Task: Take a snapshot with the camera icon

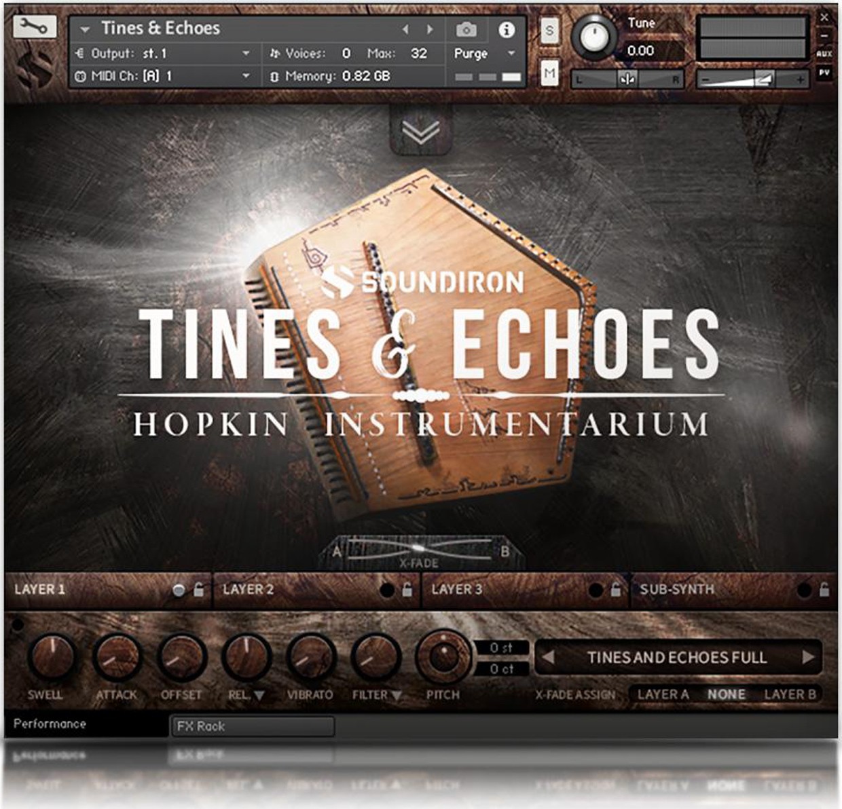Action: [466, 29]
